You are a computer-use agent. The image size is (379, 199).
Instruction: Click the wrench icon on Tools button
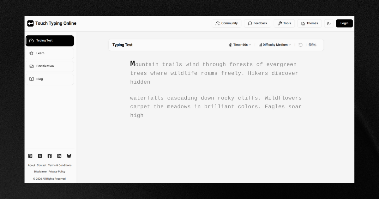(x=279, y=23)
